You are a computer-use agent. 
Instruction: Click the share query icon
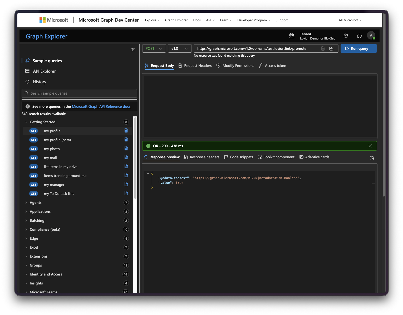[x=331, y=48]
